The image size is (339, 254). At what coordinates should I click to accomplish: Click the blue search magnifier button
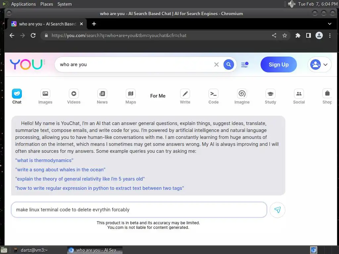(228, 64)
